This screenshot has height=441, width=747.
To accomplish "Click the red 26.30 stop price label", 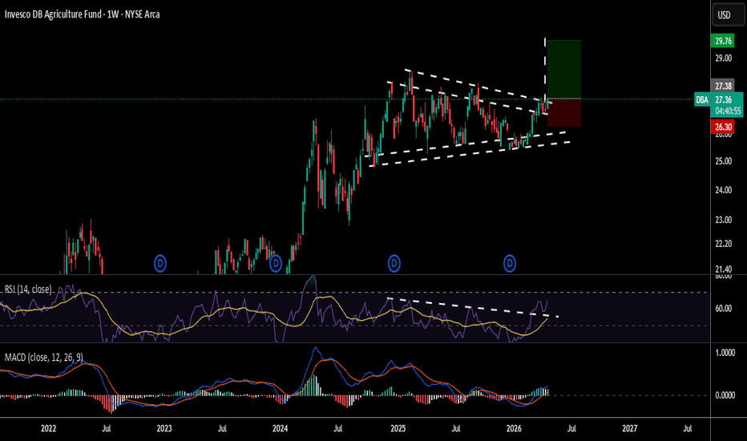I will (724, 126).
